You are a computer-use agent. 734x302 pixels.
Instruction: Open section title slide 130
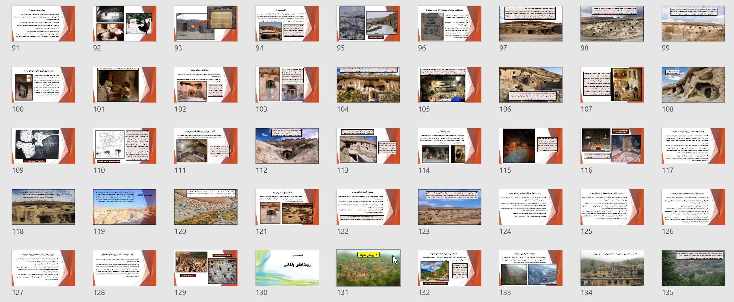[287, 268]
